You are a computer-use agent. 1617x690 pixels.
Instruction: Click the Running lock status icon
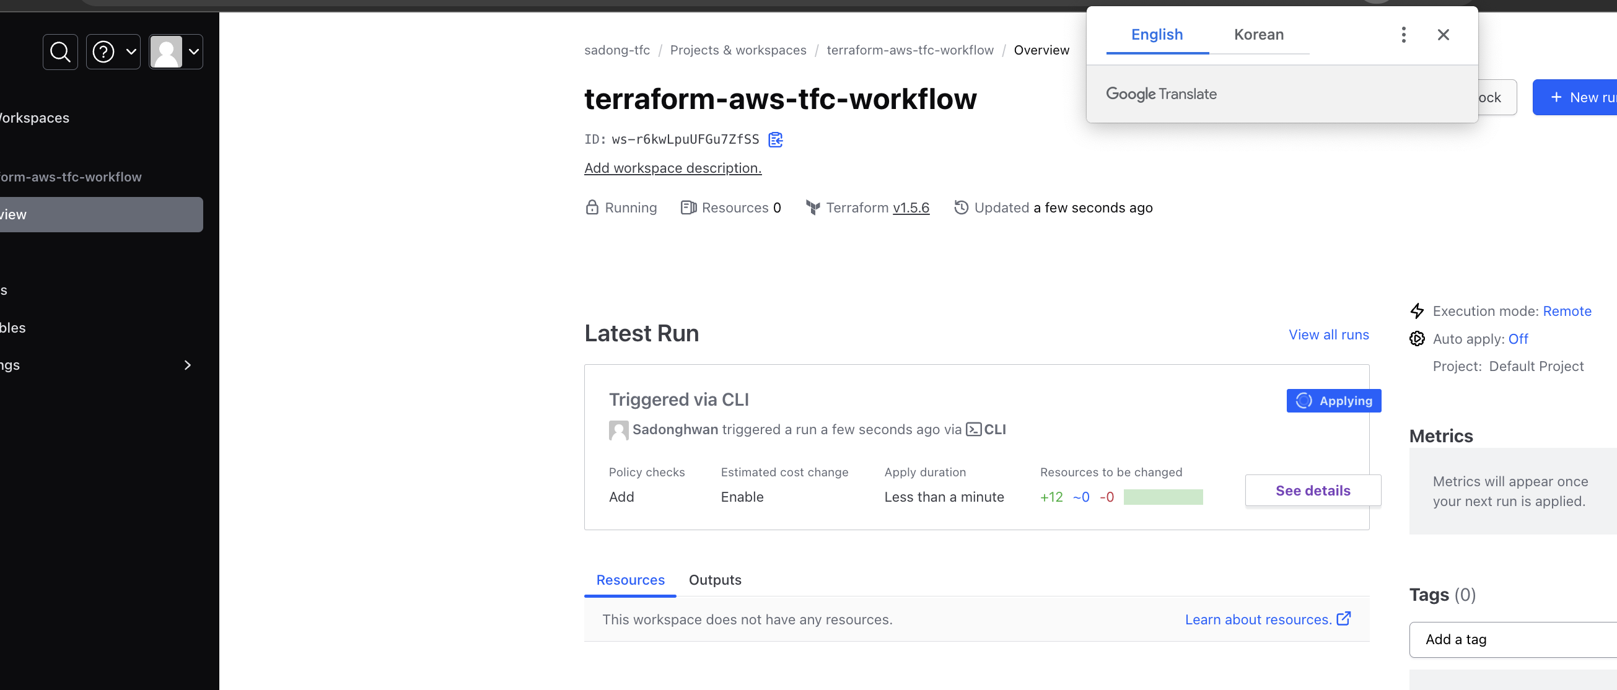click(x=592, y=207)
